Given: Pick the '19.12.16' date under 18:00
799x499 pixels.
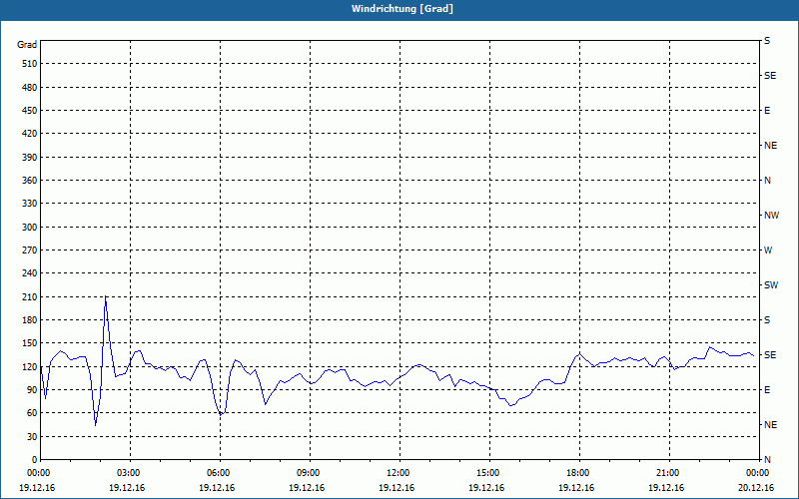Looking at the screenshot, I should click(576, 488).
